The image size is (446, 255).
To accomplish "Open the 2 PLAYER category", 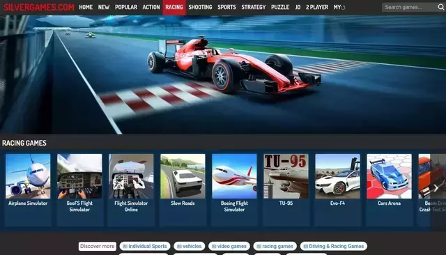I will click(317, 7).
